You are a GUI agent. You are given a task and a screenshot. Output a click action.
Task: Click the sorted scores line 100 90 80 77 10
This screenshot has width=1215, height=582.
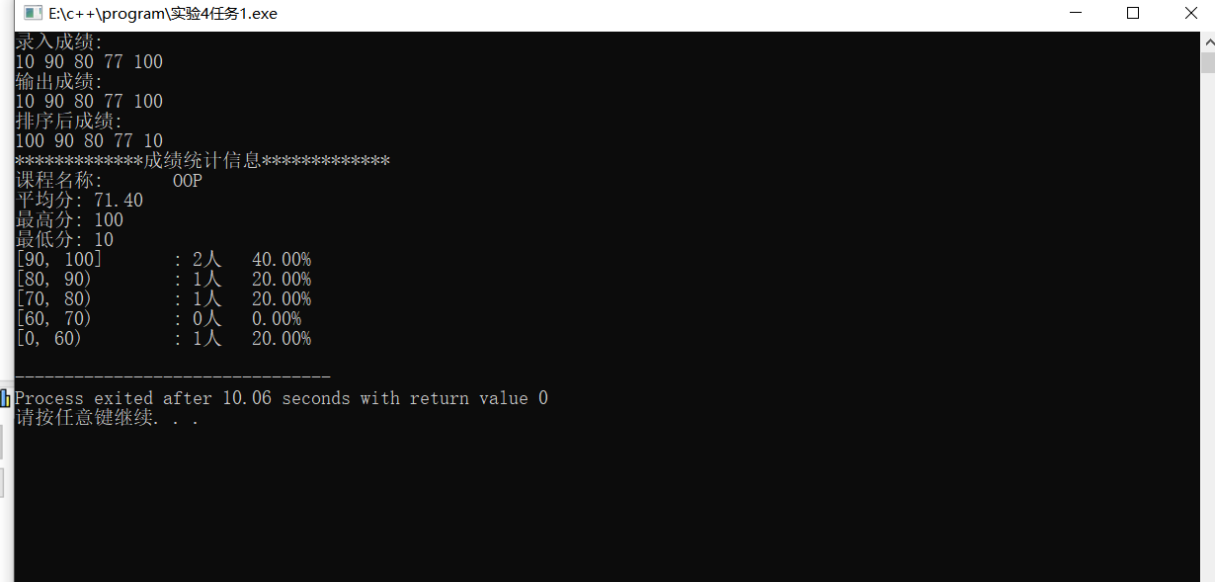[89, 141]
